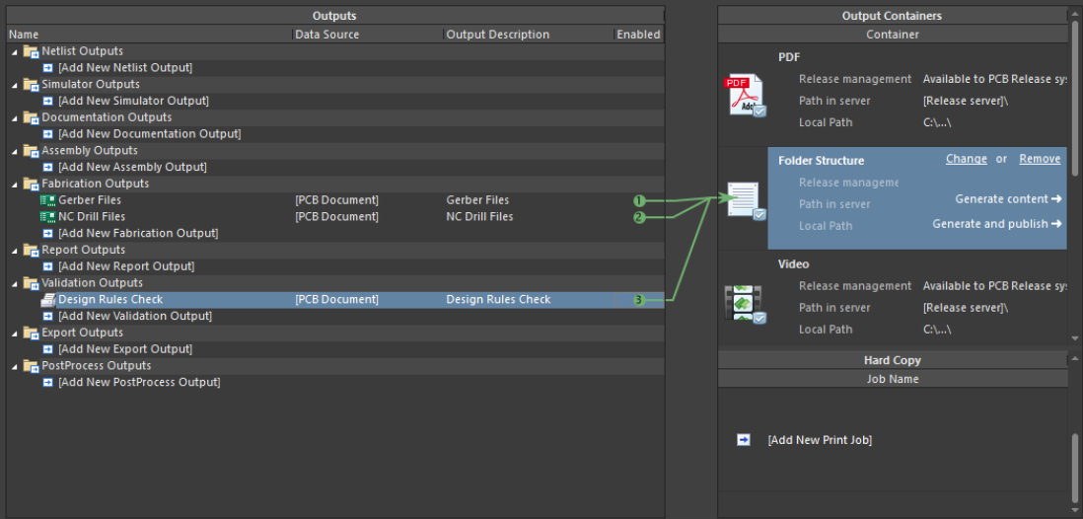This screenshot has width=1083, height=519.
Task: Click the Design Rules Check report icon
Action: (x=47, y=300)
